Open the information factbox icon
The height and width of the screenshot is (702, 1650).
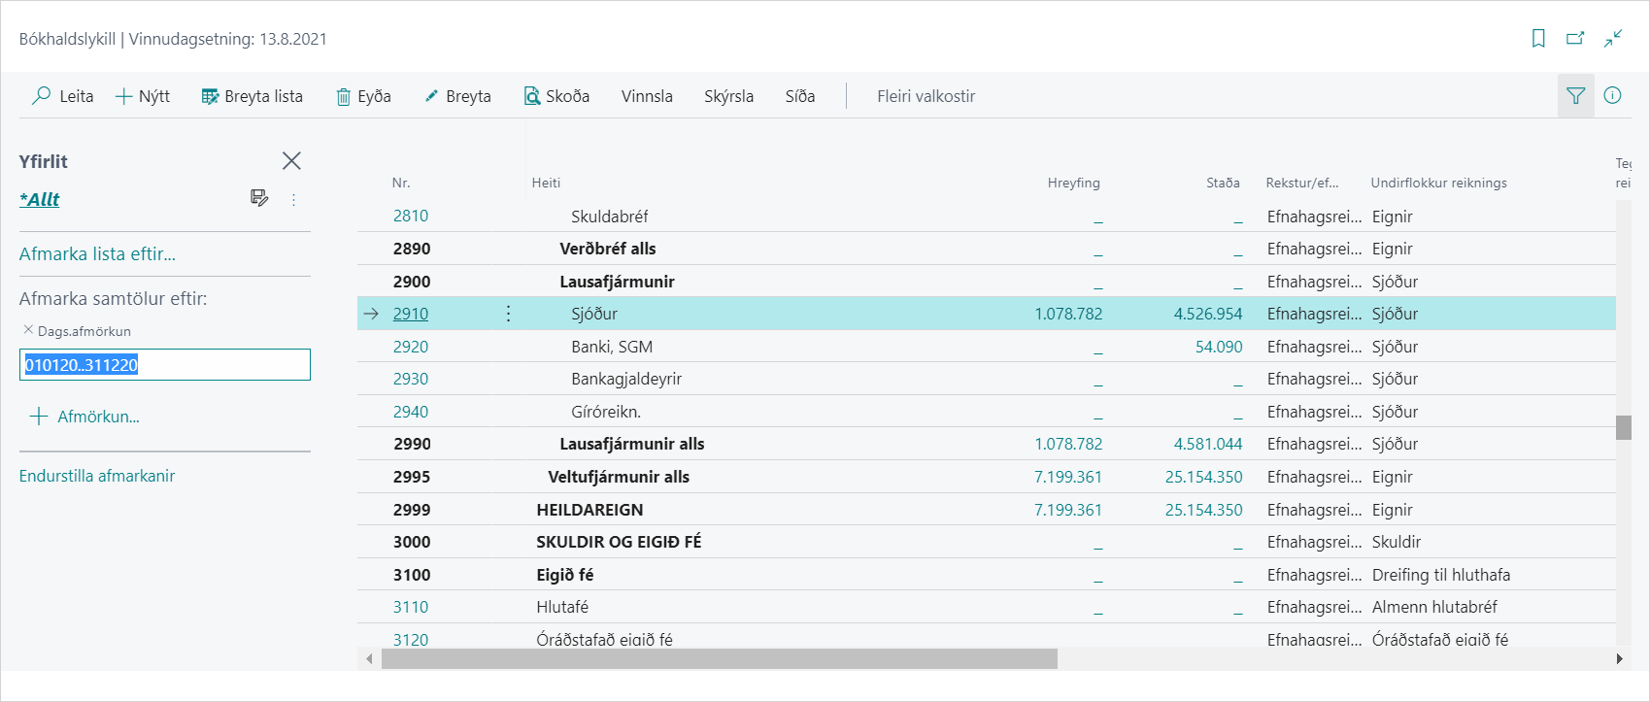click(x=1612, y=95)
